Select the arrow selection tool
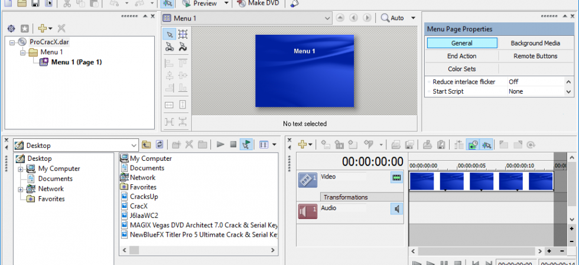Viewport: 579px width, 265px height. (170, 35)
